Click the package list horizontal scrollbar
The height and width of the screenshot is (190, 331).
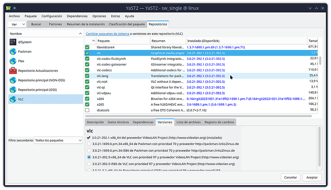coord(199,116)
